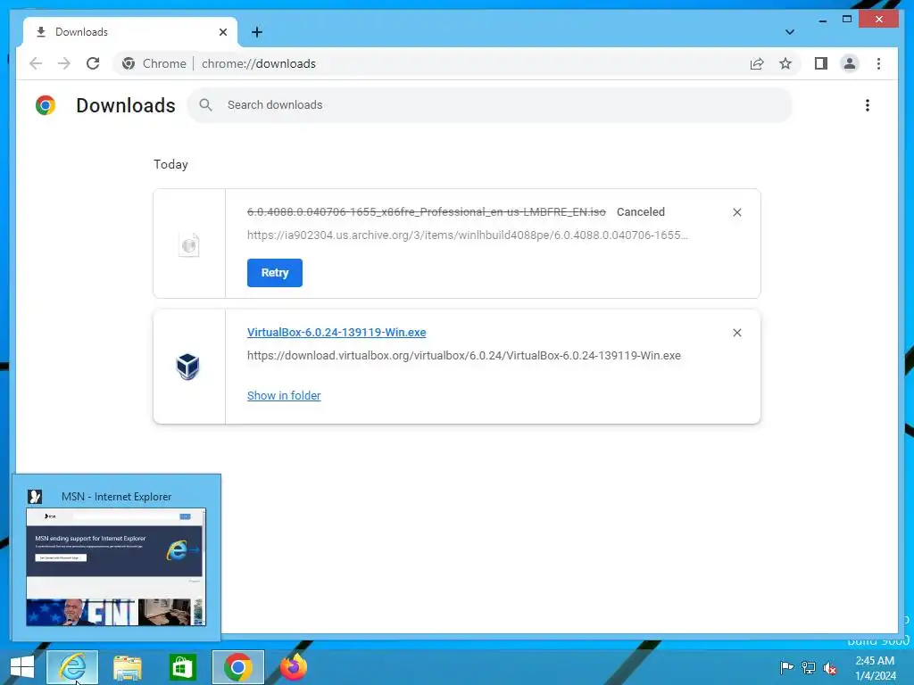Screen dimensions: 914x685
Task: Click the magnifier icon in search downloads
Action: click(205, 105)
